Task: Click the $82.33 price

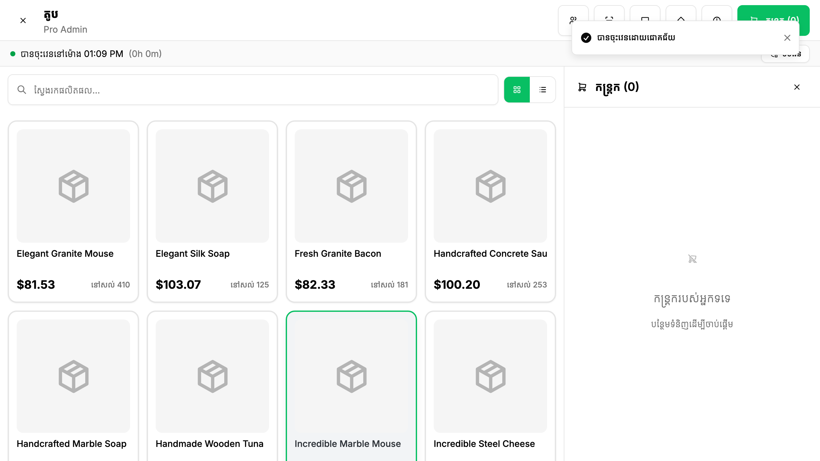Action: 315,285
